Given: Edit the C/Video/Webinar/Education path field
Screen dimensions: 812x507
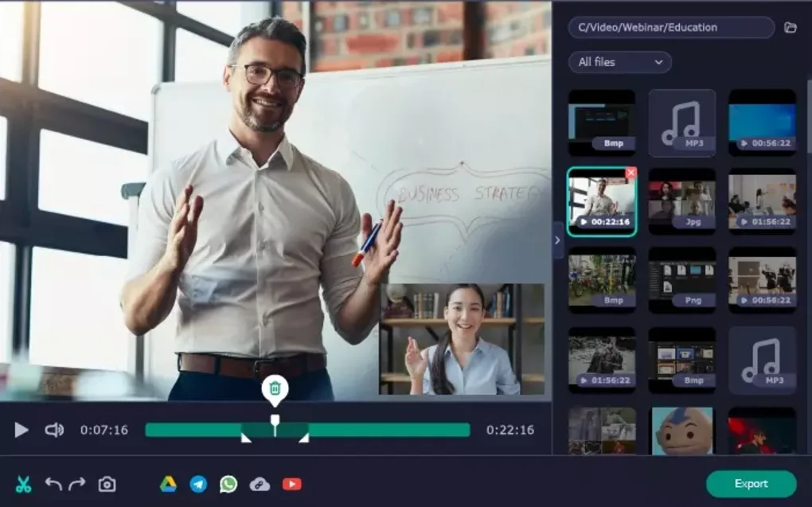Looking at the screenshot, I should point(670,28).
